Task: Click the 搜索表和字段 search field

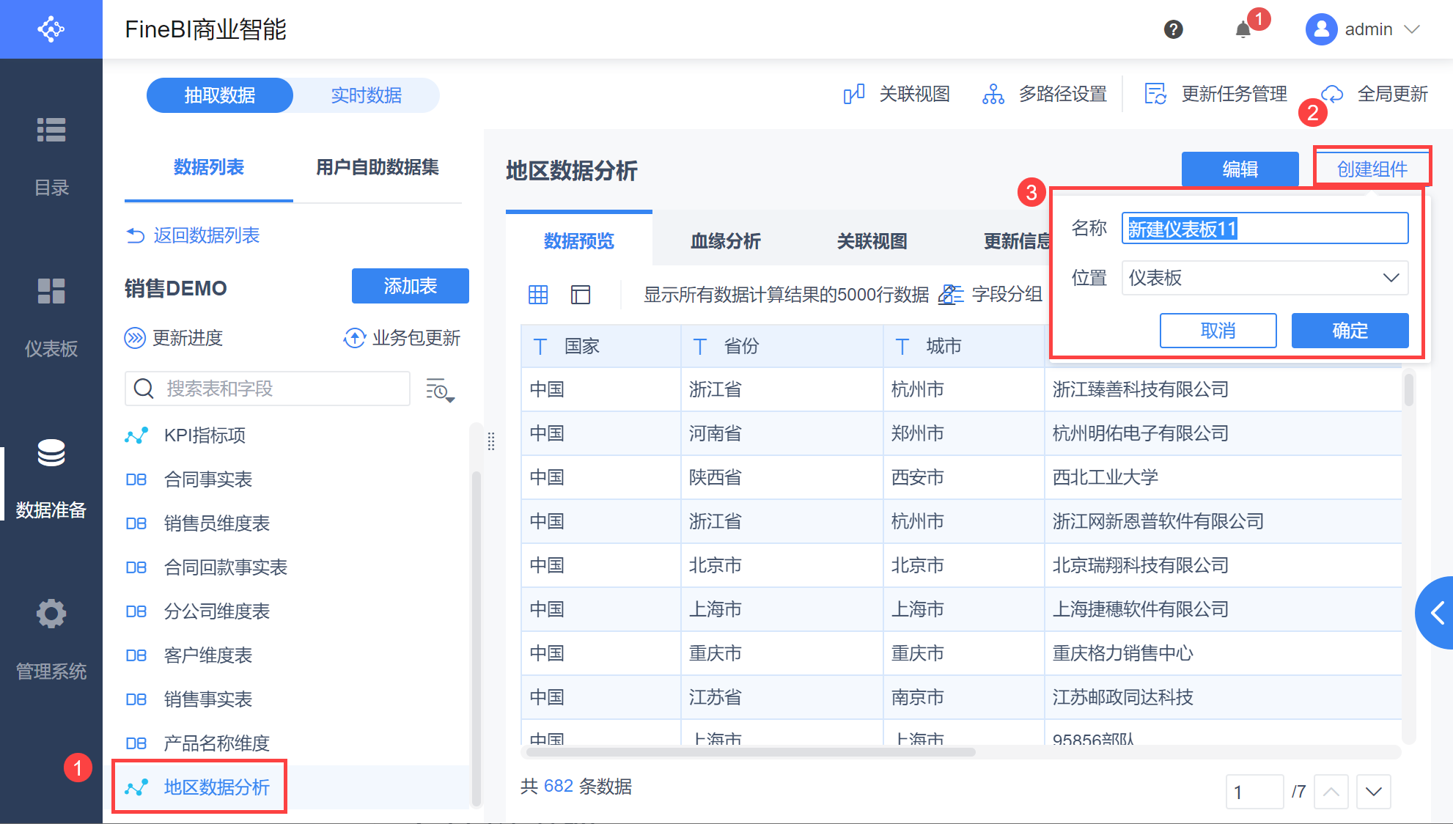Action: [x=279, y=389]
